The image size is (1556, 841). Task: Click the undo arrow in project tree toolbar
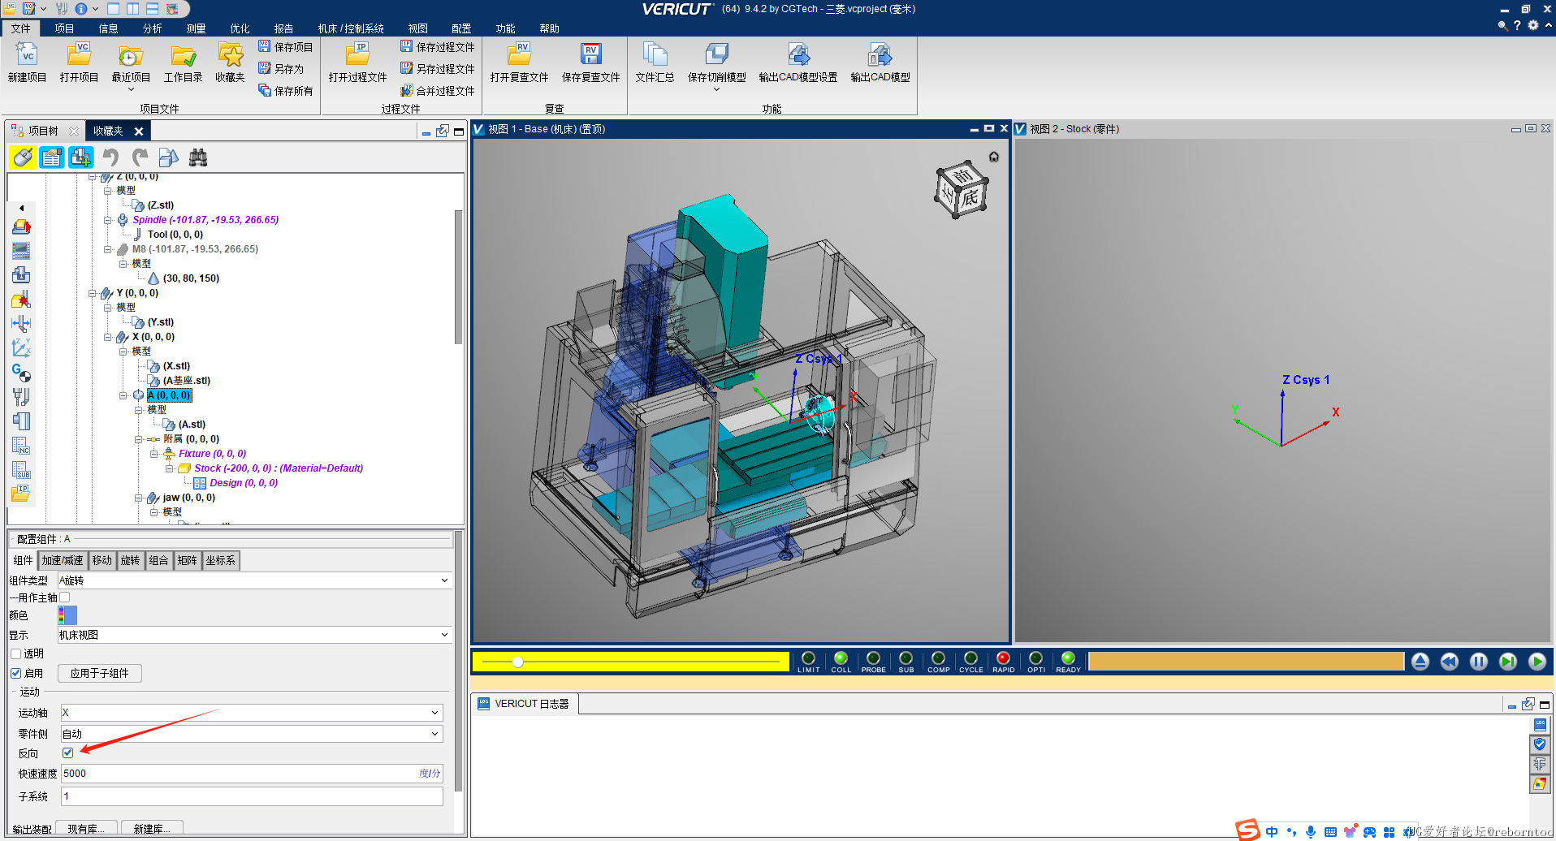point(110,157)
